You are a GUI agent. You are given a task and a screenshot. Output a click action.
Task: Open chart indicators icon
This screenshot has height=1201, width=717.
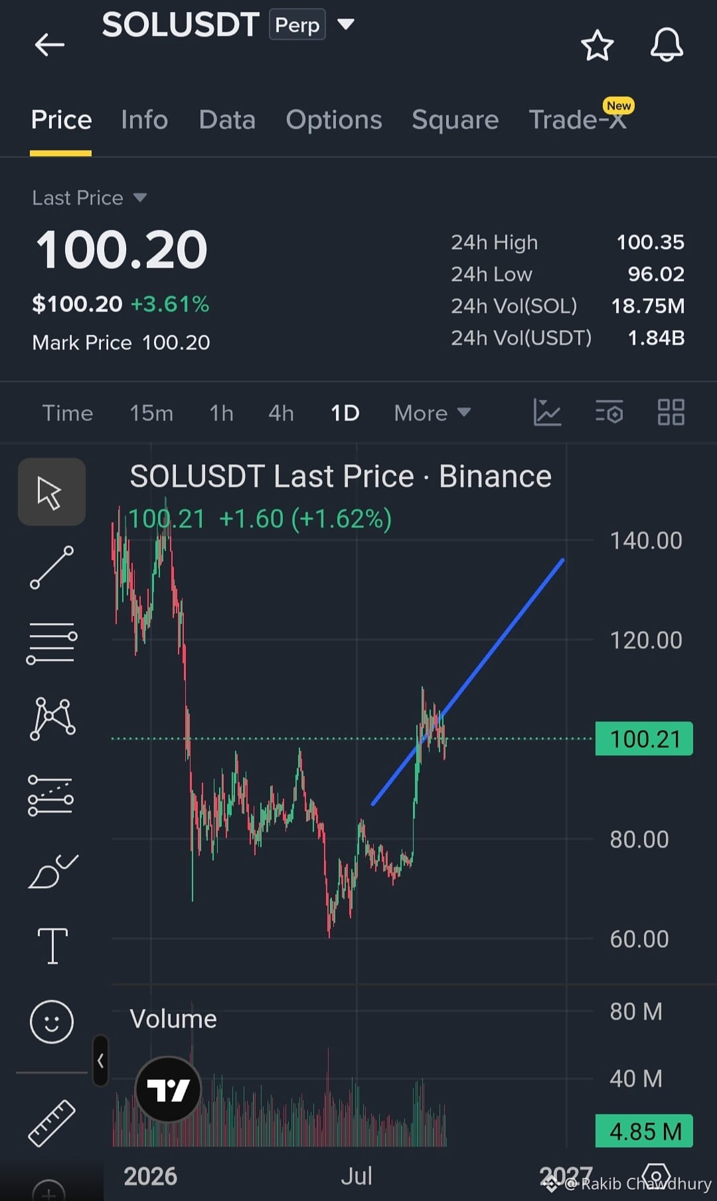pos(548,413)
